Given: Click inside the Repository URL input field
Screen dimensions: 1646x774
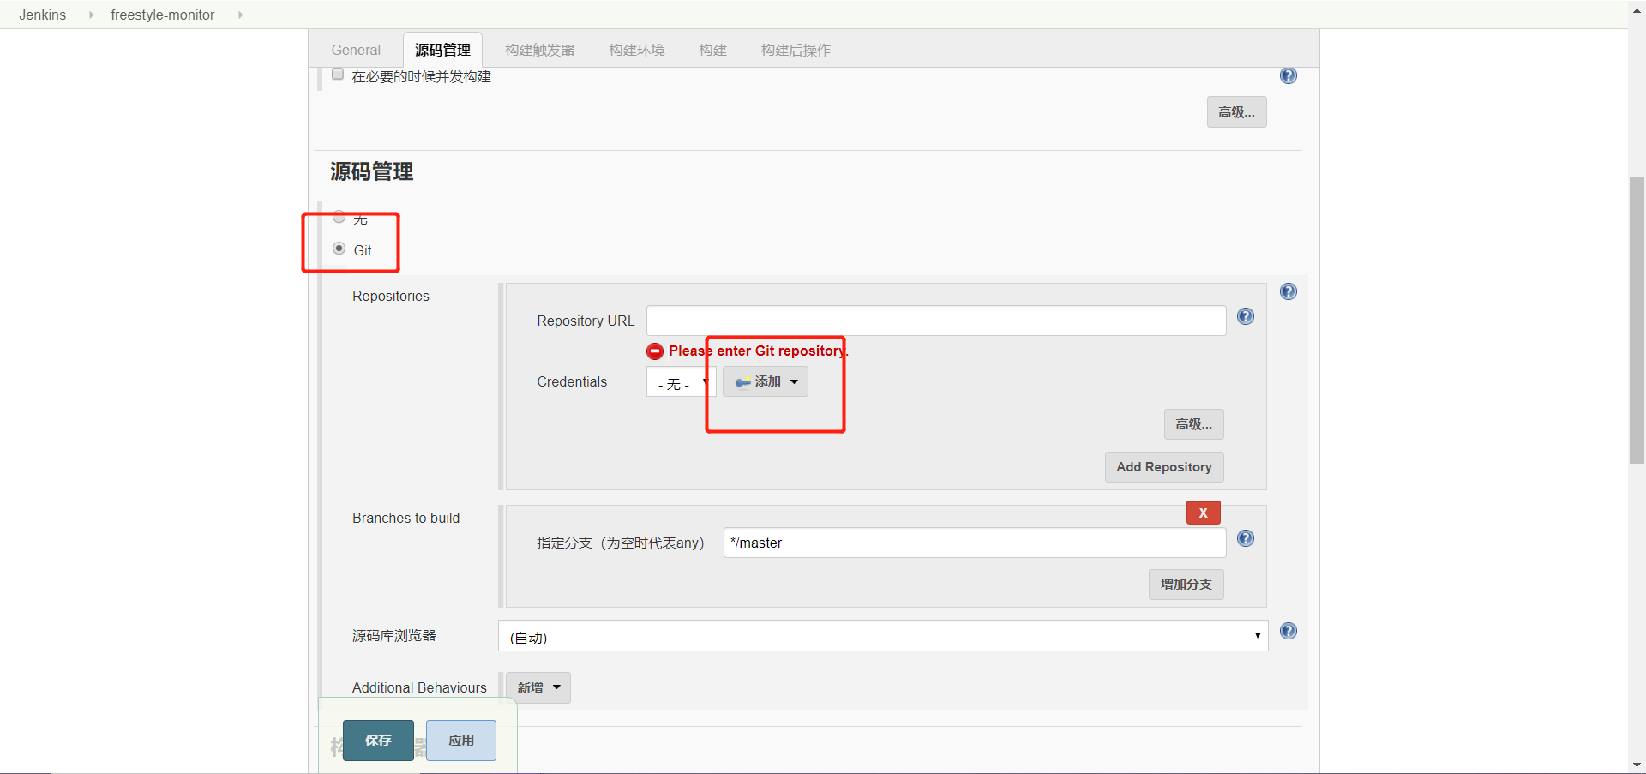Looking at the screenshot, I should pyautogui.click(x=934, y=320).
